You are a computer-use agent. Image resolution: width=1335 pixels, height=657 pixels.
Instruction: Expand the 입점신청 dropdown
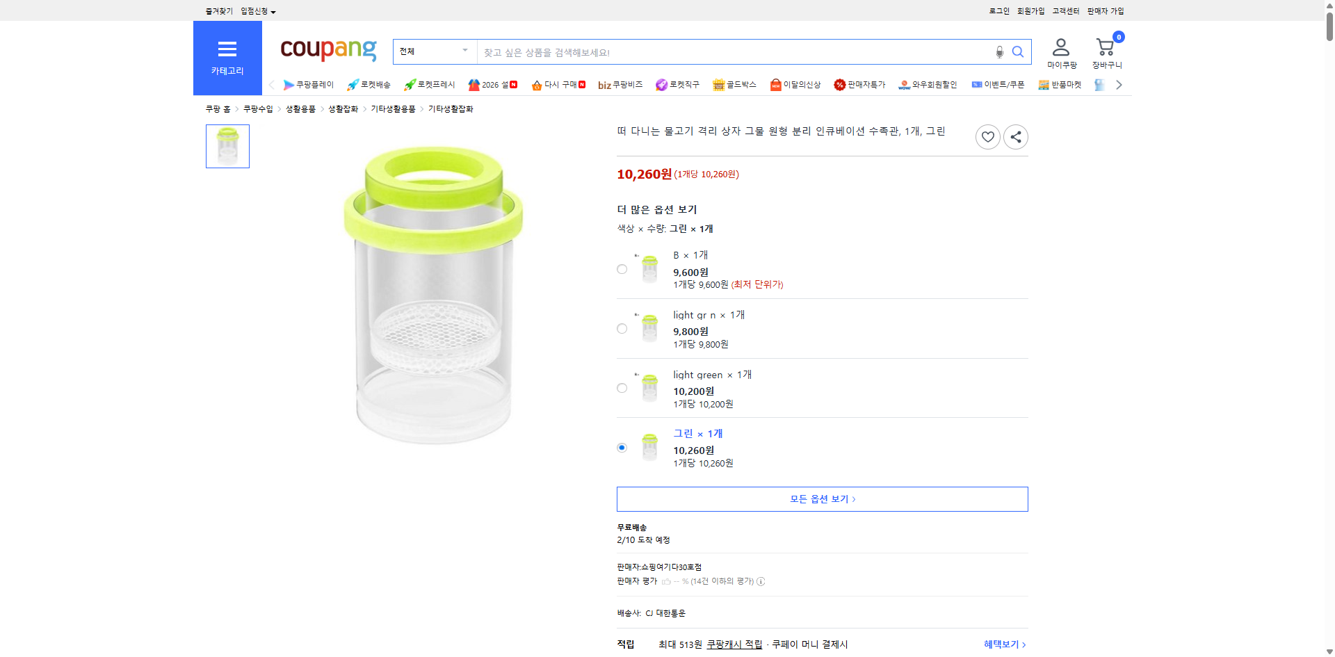254,10
